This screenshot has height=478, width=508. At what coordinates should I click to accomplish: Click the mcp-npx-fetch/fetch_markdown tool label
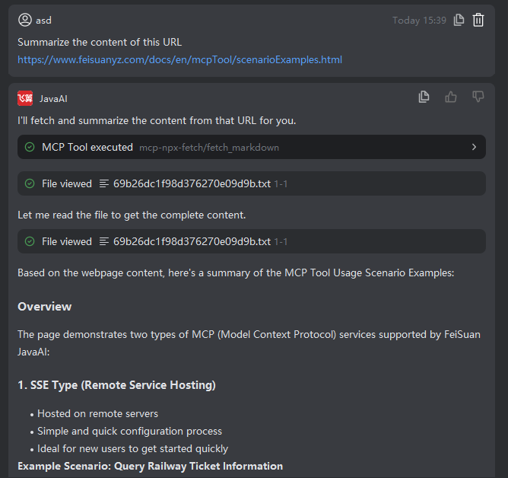tap(209, 147)
